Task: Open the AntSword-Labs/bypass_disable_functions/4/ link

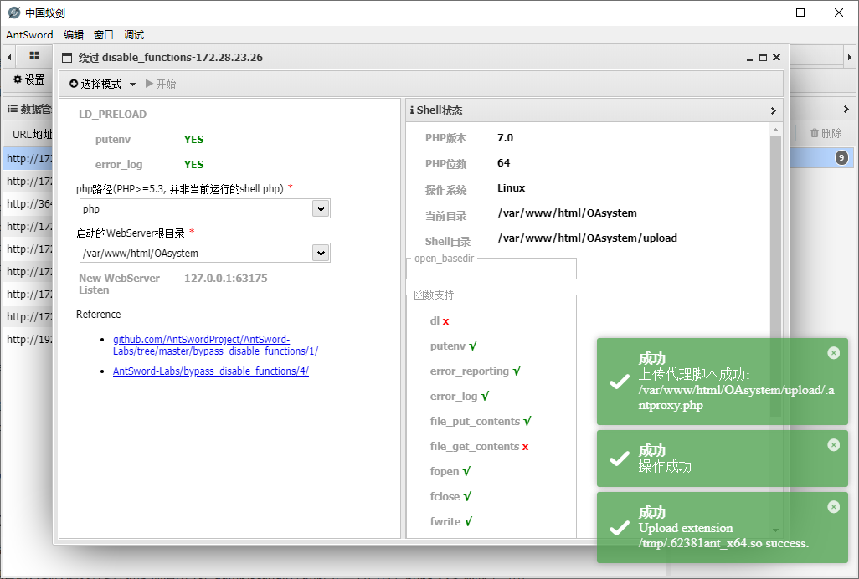Action: 210,371
